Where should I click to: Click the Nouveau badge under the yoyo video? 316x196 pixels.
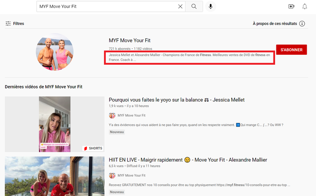click(x=117, y=132)
